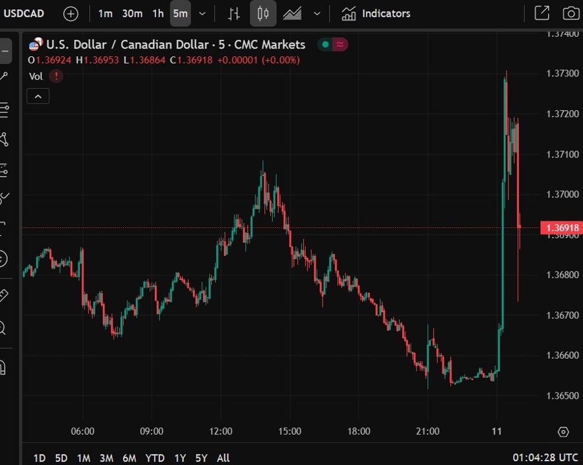Click the USDCAD symbol name
This screenshot has width=583, height=465.
tap(23, 13)
